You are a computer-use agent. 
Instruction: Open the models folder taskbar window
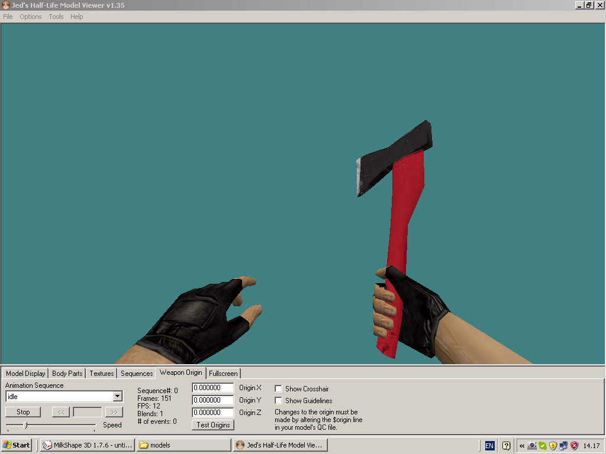click(183, 445)
